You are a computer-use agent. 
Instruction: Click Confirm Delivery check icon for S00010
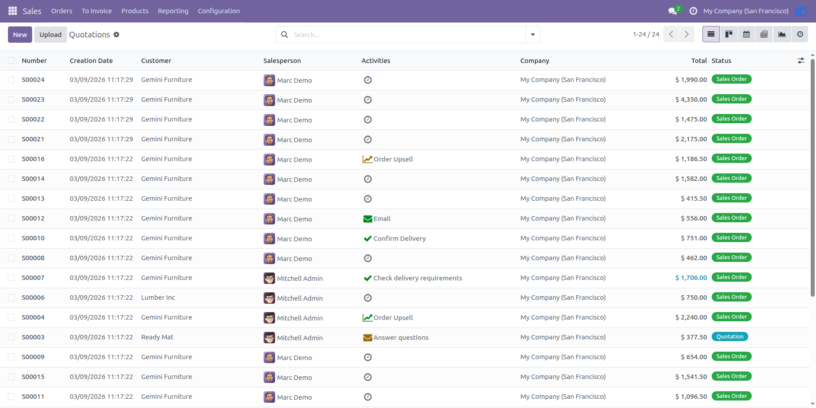pyautogui.click(x=368, y=239)
